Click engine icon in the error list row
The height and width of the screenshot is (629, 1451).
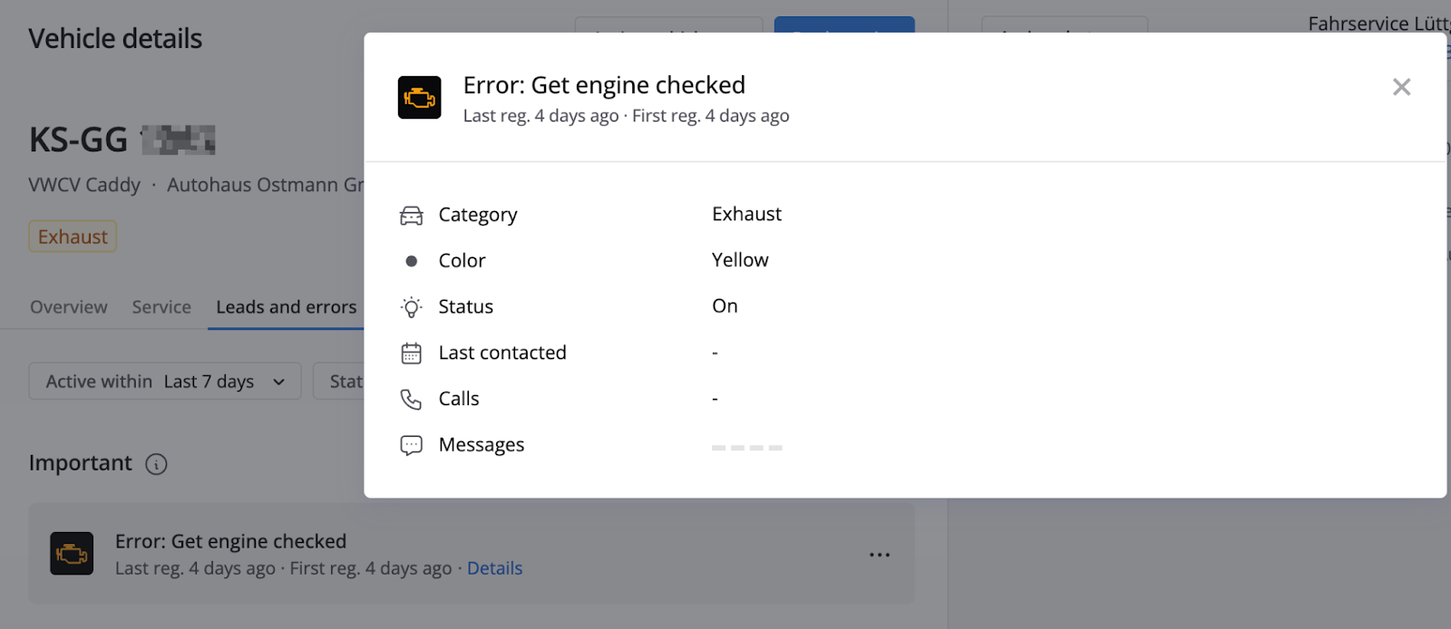pyautogui.click(x=72, y=554)
